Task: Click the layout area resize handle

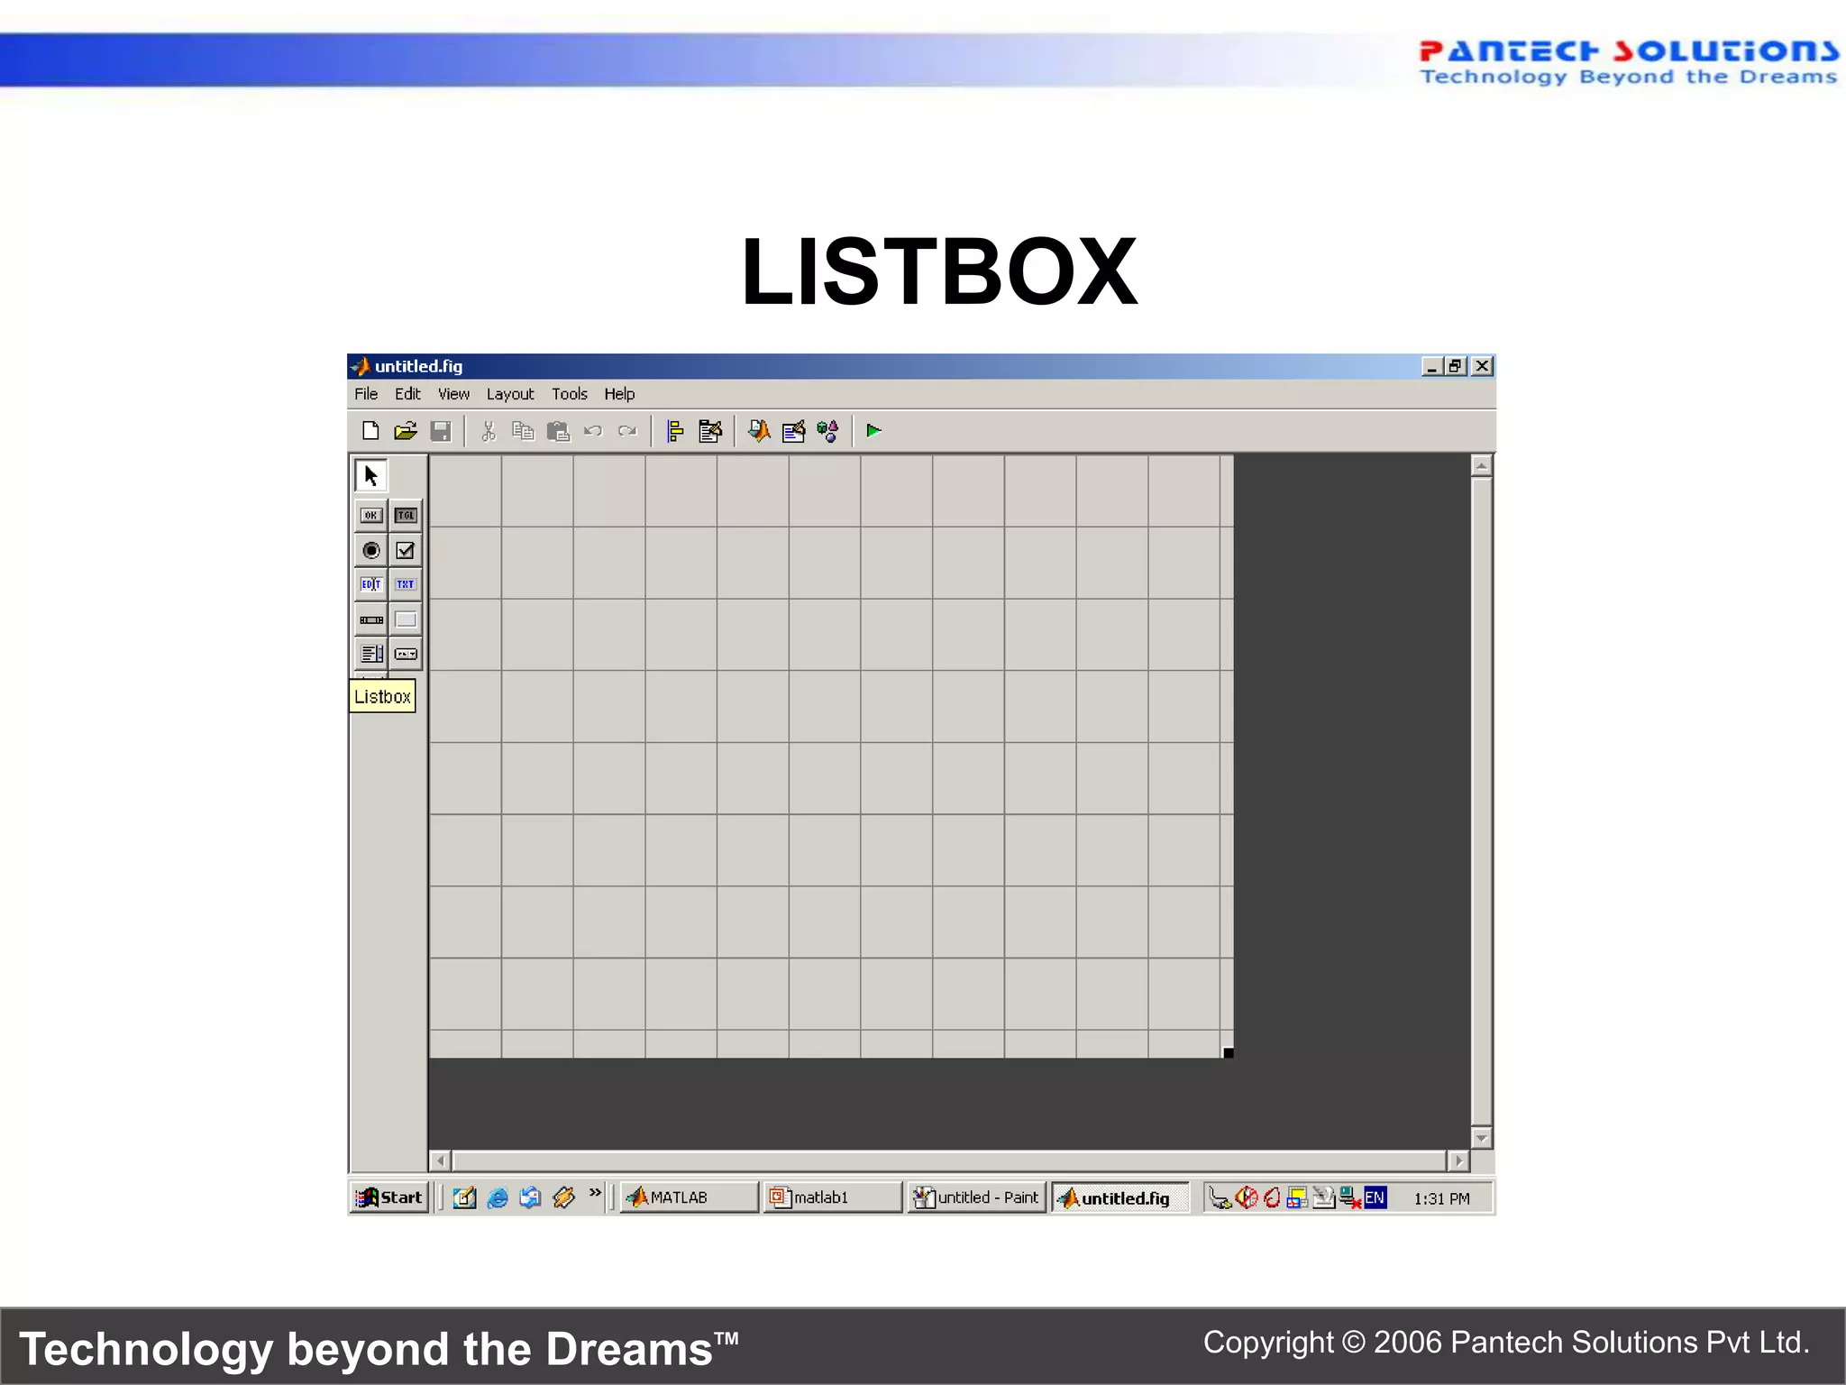Action: [1228, 1052]
